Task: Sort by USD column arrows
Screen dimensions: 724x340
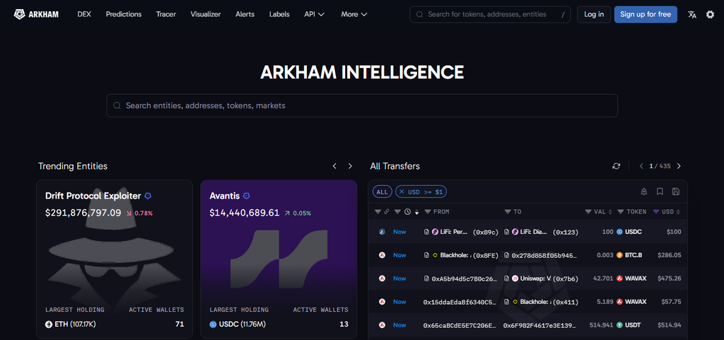Action: click(678, 212)
